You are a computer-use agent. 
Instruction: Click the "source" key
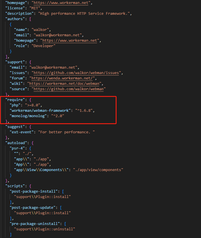[18, 89]
